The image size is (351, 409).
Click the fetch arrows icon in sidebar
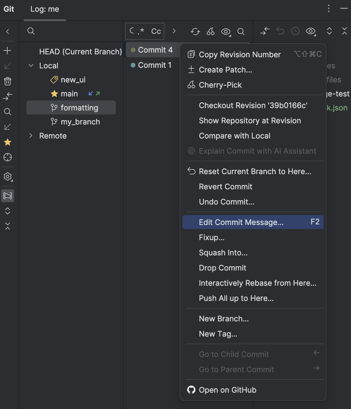(x=8, y=96)
